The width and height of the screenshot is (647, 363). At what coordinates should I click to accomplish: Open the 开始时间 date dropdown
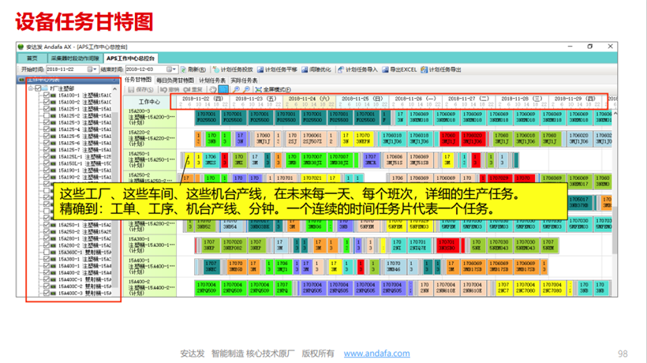coord(95,69)
